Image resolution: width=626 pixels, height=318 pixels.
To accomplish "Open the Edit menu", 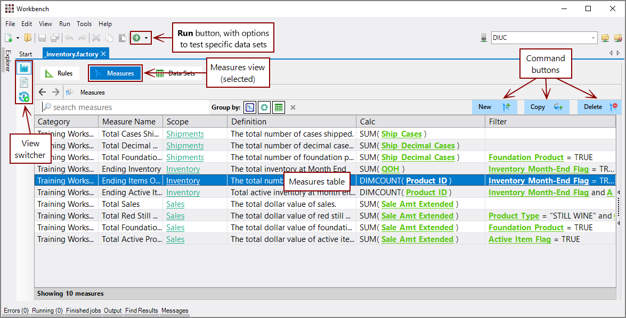I will pos(27,24).
